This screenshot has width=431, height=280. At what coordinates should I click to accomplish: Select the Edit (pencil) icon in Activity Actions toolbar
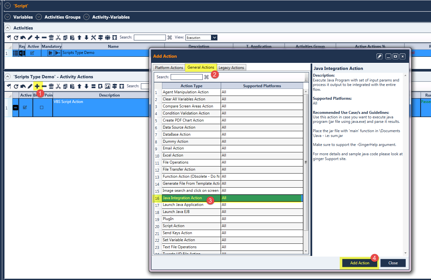(30, 86)
